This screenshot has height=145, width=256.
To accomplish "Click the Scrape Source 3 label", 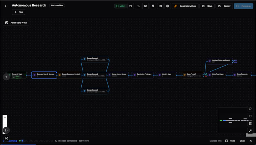I will point(92,90).
